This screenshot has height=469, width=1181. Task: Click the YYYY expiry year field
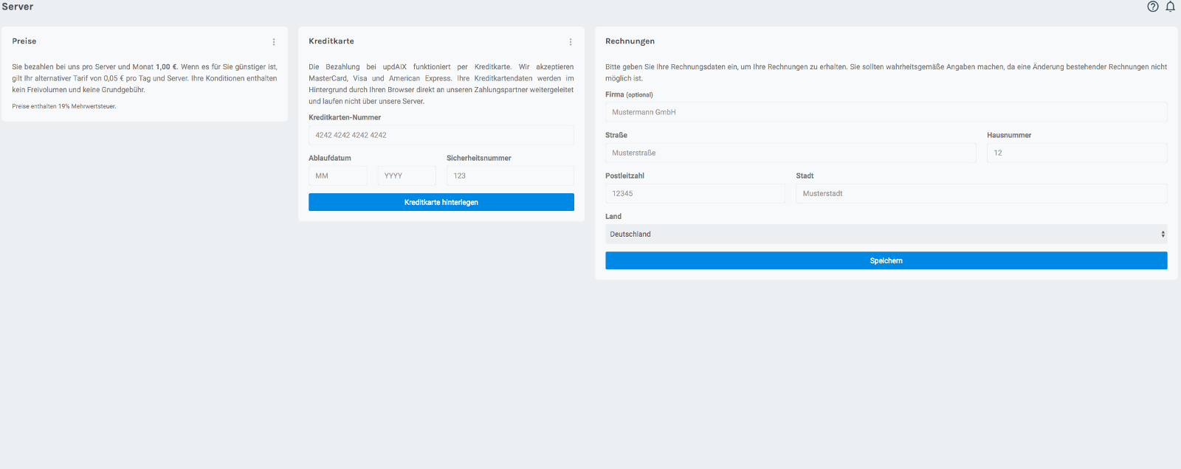pos(407,176)
